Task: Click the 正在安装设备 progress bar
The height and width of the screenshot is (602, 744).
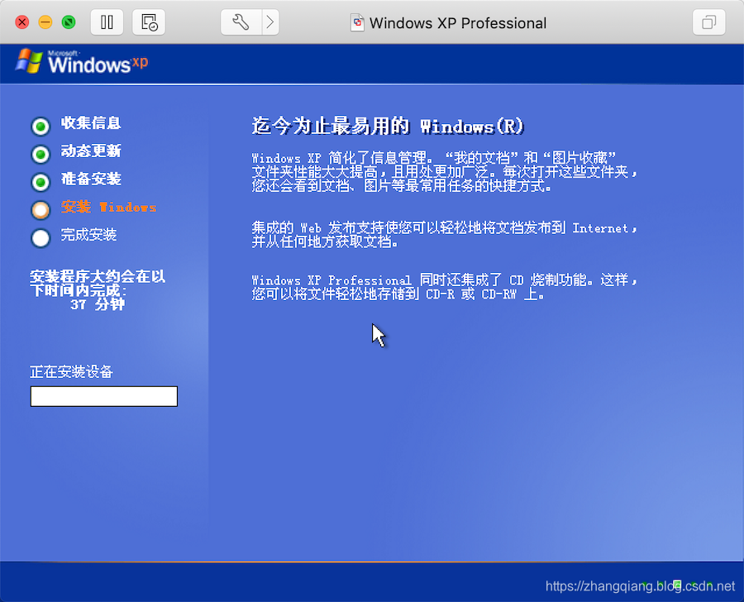Action: pos(104,396)
